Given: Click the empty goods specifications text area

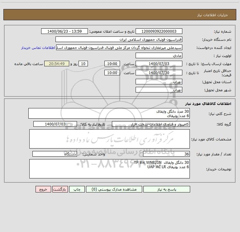Looking at the screenshot, I should click(x=109, y=139).
